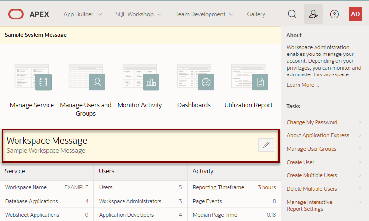Go to the Gallery menu item
The image size is (369, 221).
(256, 14)
